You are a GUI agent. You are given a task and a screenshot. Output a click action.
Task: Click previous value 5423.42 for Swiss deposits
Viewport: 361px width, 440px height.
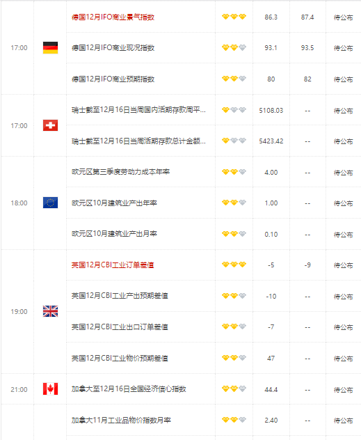point(271,141)
